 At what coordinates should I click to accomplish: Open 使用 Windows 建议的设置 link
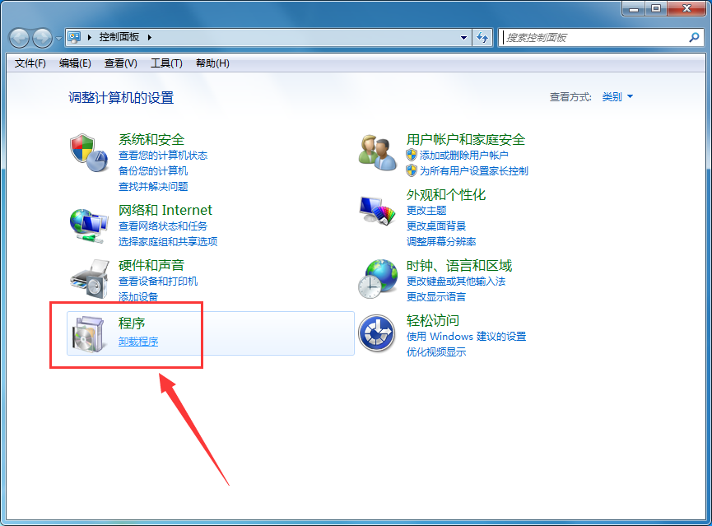click(x=466, y=336)
